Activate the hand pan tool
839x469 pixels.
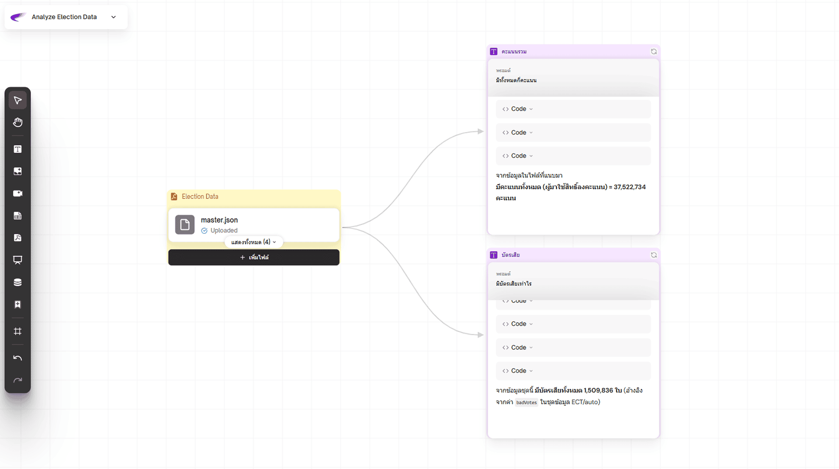pyautogui.click(x=17, y=122)
